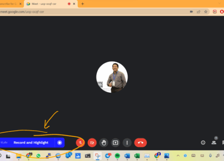Raise your hand in the meeting
The image size is (224, 161).
click(104, 143)
